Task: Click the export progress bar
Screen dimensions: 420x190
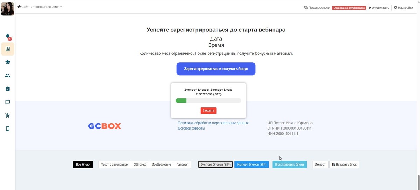Action: (x=208, y=101)
